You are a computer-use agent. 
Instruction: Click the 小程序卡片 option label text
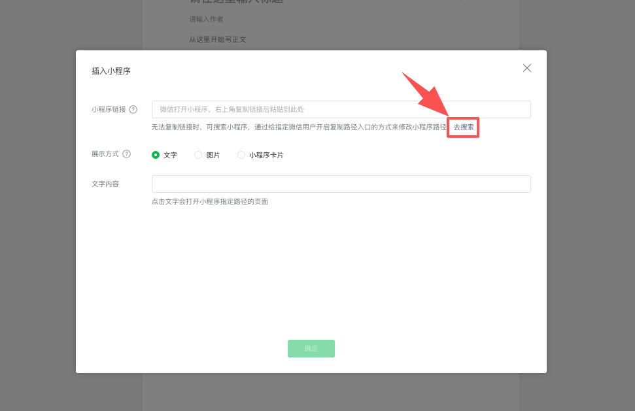pyautogui.click(x=266, y=156)
